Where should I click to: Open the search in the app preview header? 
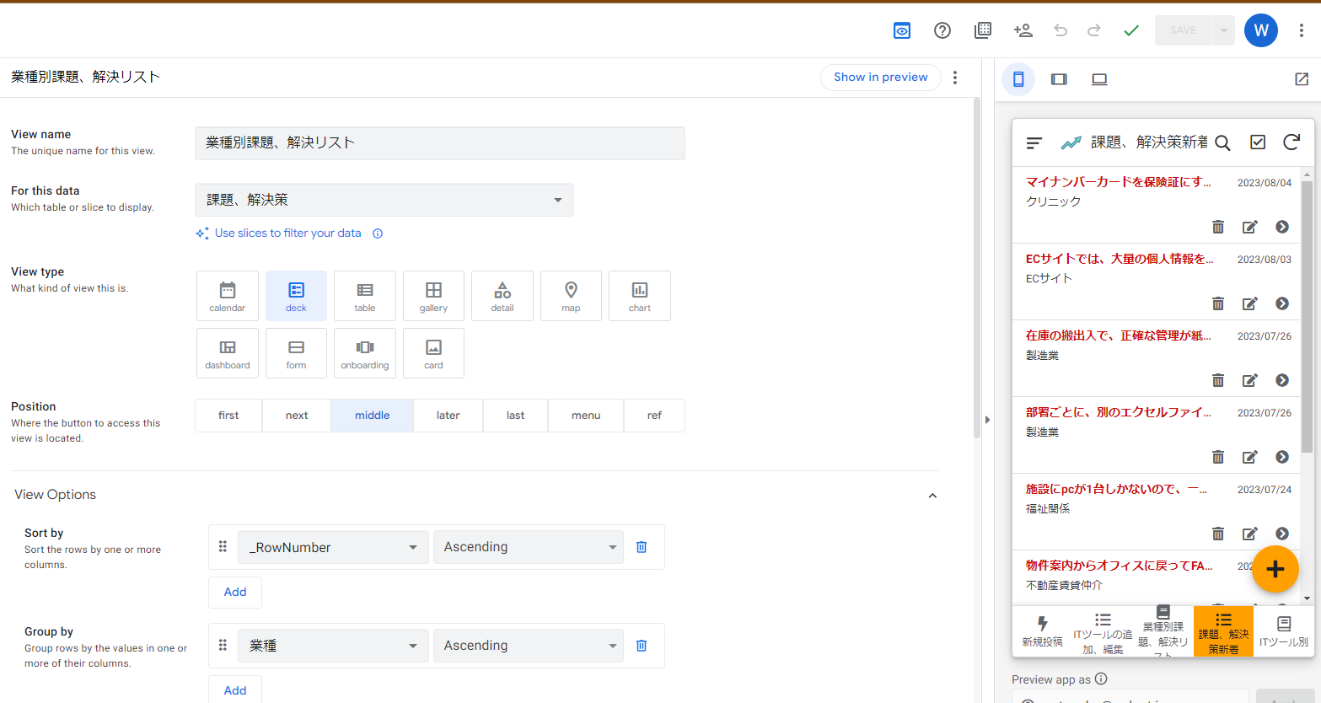[x=1222, y=142]
